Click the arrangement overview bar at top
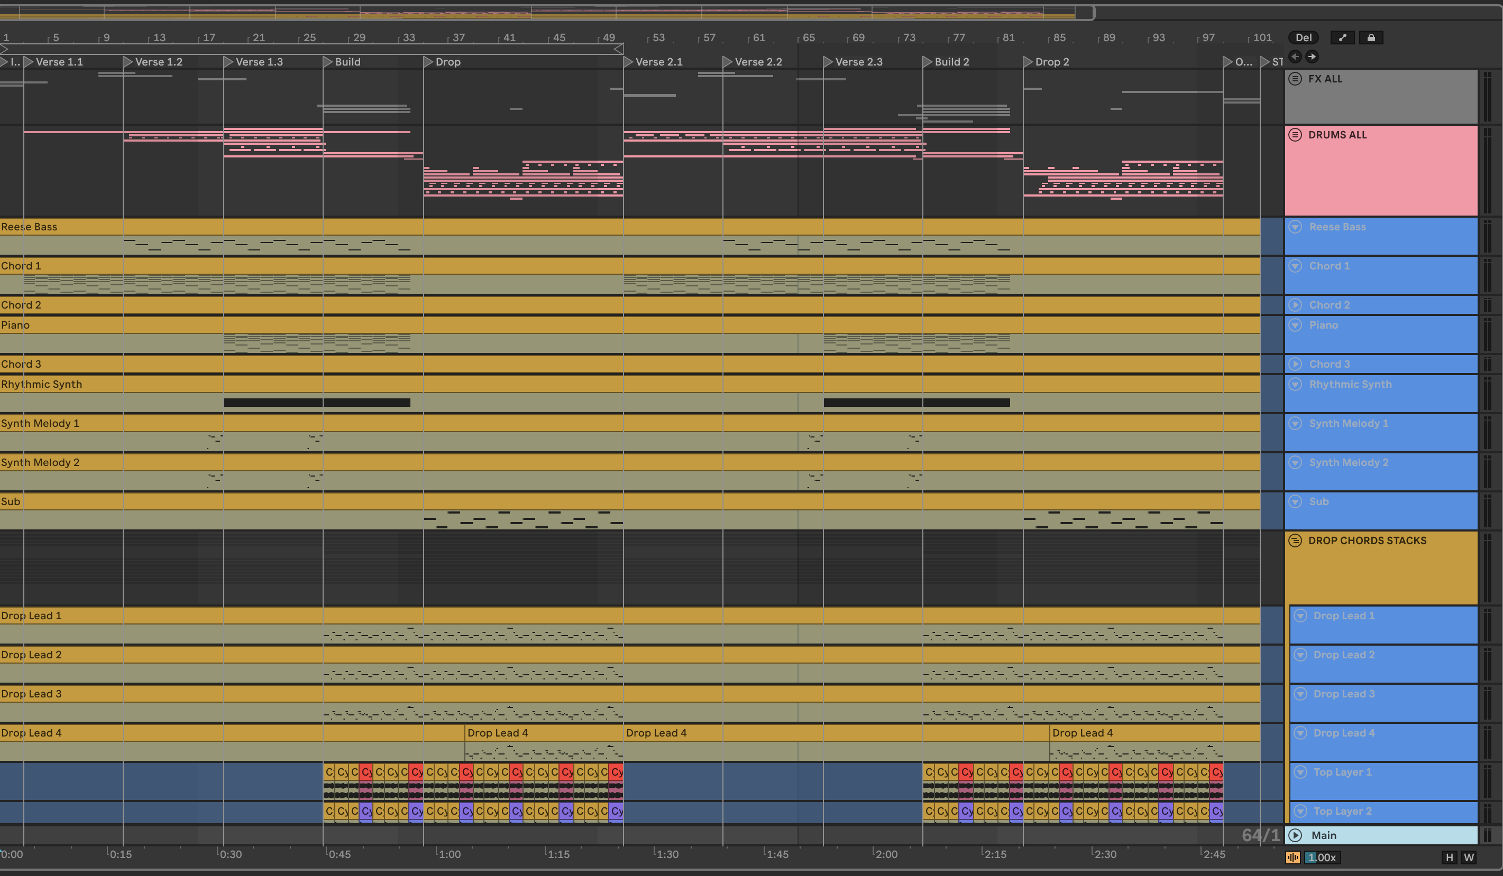The width and height of the screenshot is (1503, 876). coord(547,12)
